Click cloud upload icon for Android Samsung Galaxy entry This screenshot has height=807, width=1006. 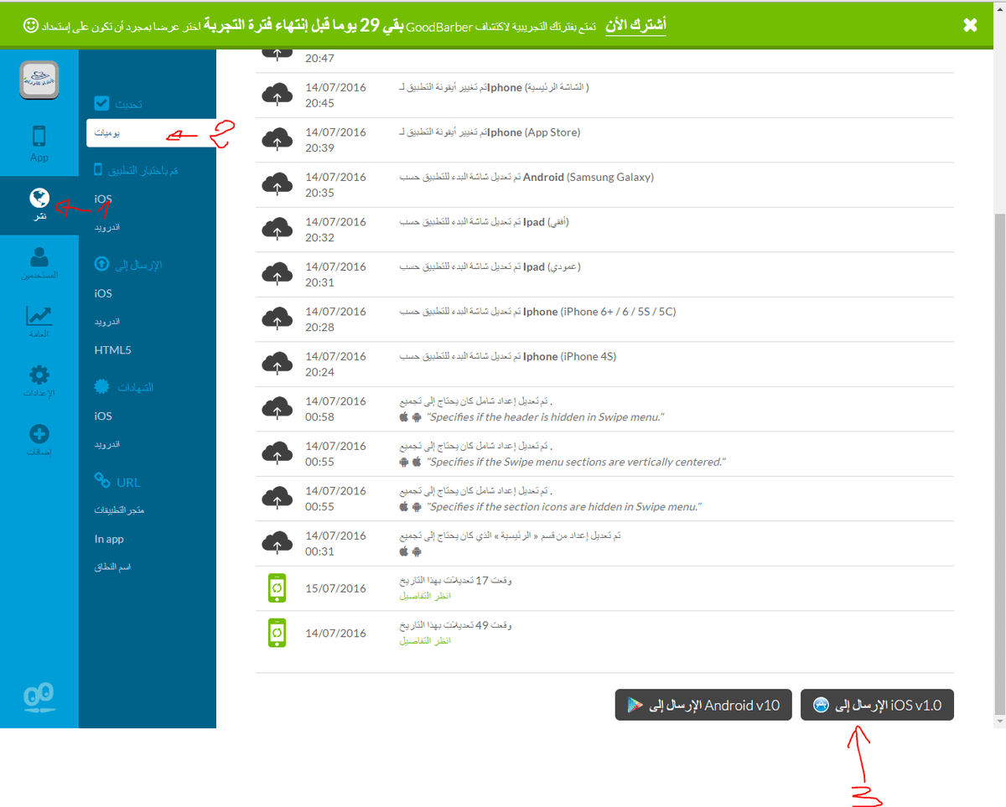click(277, 184)
